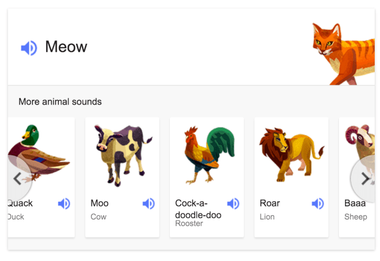Play the Roar lion sound
This screenshot has height=261, width=380.
318,203
